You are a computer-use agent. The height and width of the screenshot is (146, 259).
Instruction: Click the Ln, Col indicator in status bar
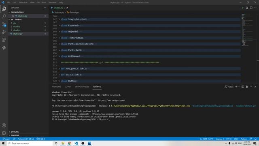[x=207, y=139]
